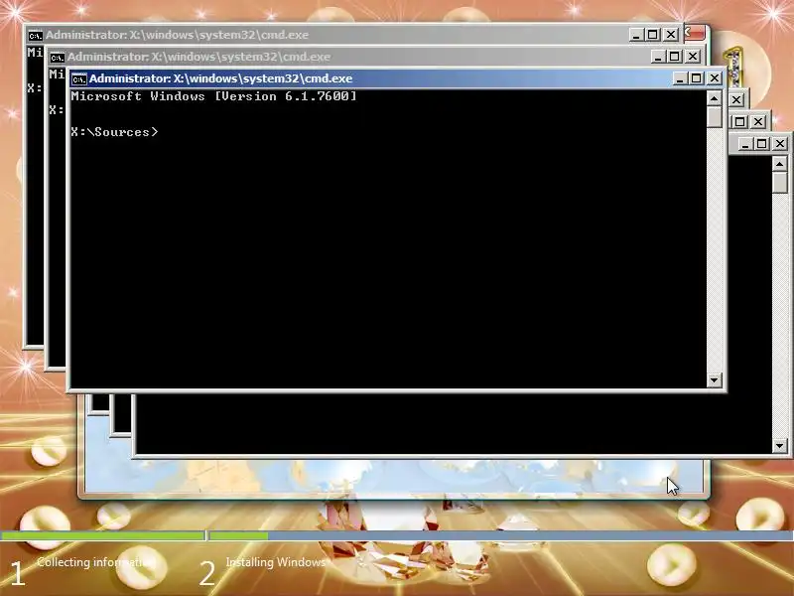Screen dimensions: 794x596
Task: Click the cmd icon of the second inactive cmd window
Action: click(x=58, y=58)
